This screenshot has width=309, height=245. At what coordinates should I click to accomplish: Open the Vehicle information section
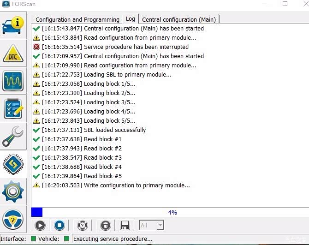pos(13,25)
